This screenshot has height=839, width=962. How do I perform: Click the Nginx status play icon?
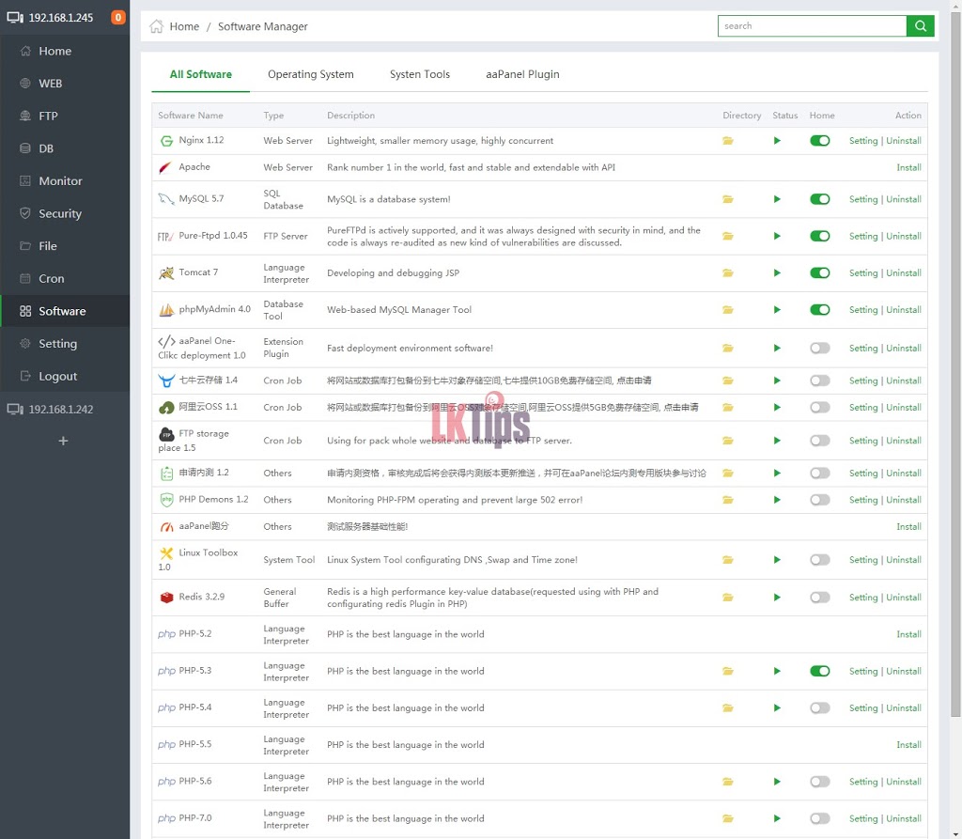pyautogui.click(x=777, y=141)
